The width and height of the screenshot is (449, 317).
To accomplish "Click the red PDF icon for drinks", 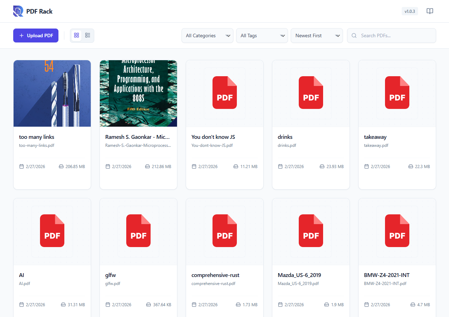I will (x=311, y=93).
